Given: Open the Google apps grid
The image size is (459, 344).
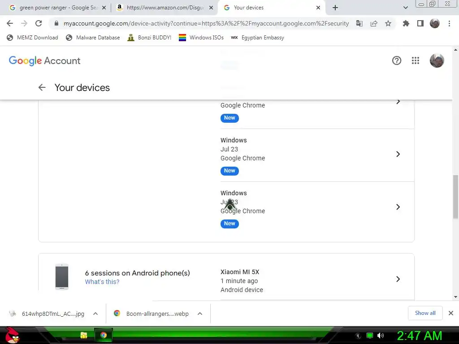Looking at the screenshot, I should pyautogui.click(x=416, y=60).
